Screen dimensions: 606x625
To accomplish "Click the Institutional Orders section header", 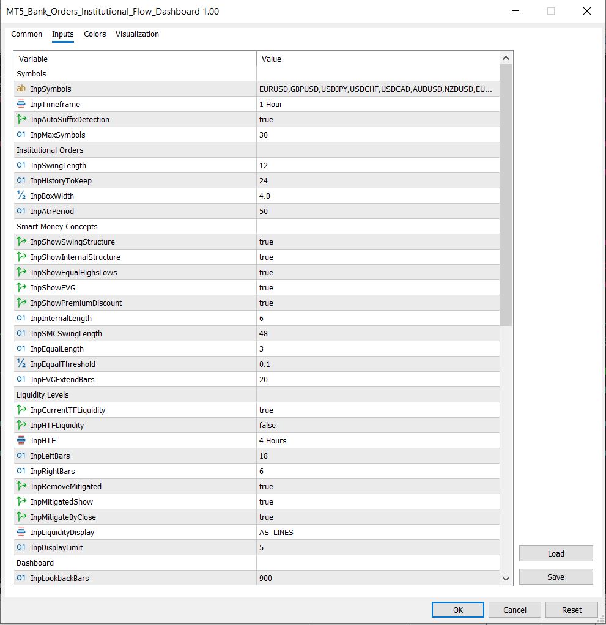I will tap(50, 150).
